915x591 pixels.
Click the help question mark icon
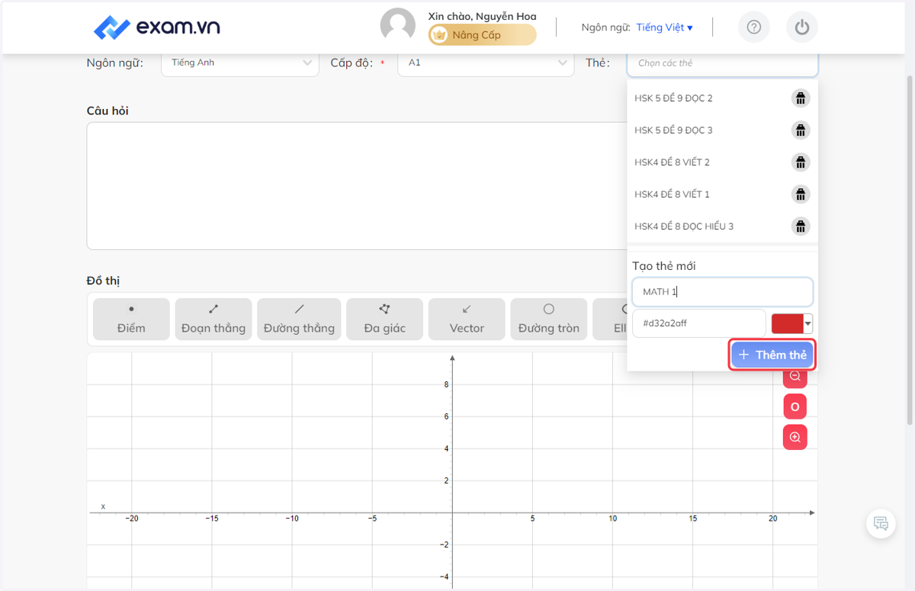754,27
